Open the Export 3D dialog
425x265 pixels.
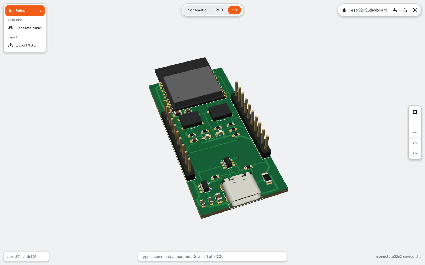click(25, 45)
